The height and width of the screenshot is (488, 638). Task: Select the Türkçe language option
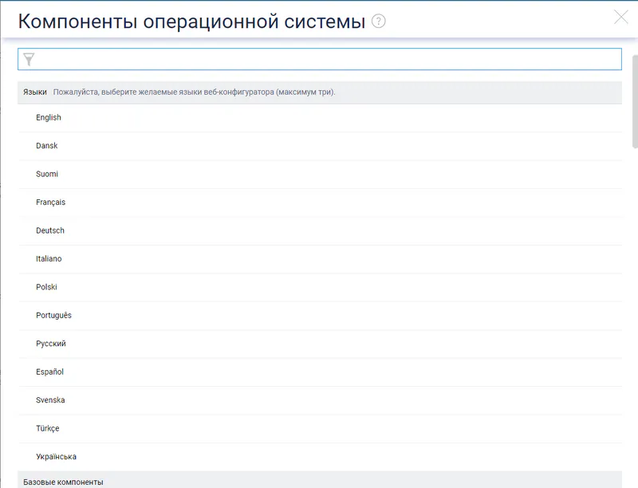point(320,429)
